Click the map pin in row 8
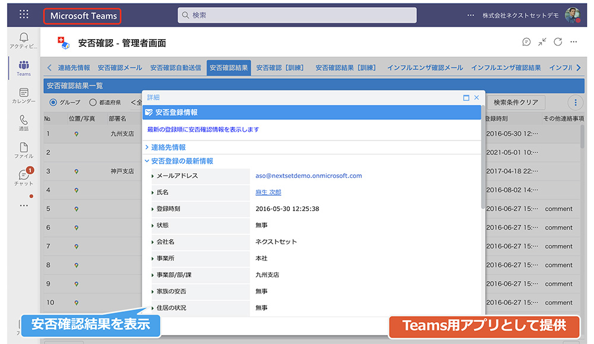 pyautogui.click(x=76, y=265)
